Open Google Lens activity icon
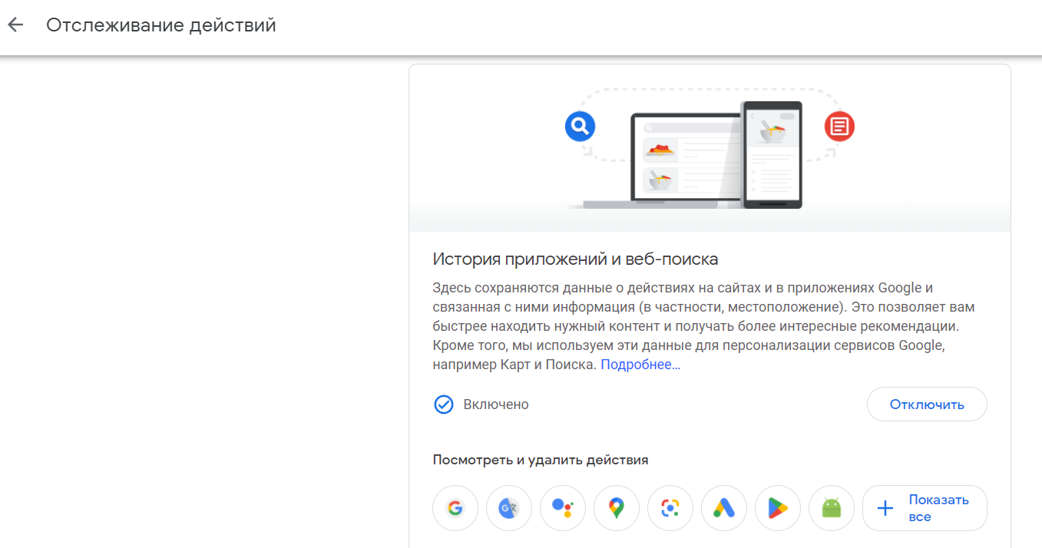This screenshot has width=1042, height=548. (x=670, y=508)
